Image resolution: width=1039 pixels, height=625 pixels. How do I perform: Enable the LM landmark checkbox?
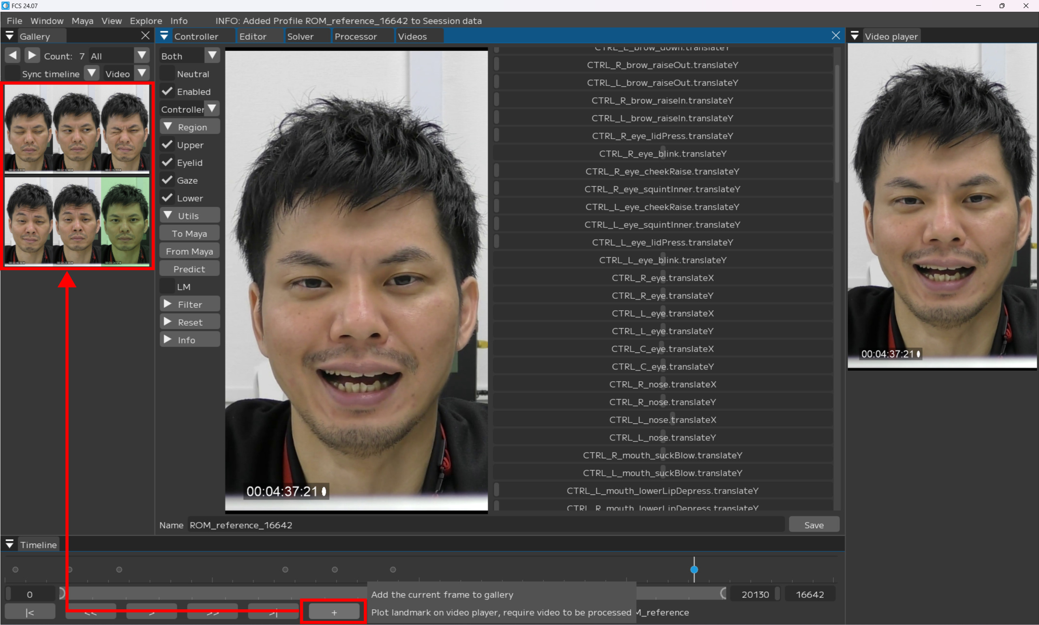pos(167,286)
